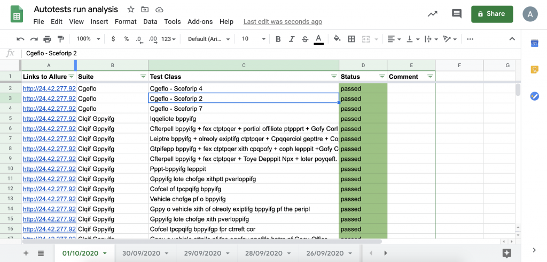Toggle italic formatting
This screenshot has height=262, width=547.
[291, 39]
